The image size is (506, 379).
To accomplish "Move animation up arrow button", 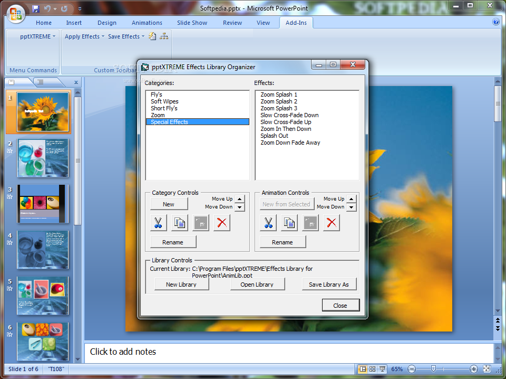I will [351, 199].
